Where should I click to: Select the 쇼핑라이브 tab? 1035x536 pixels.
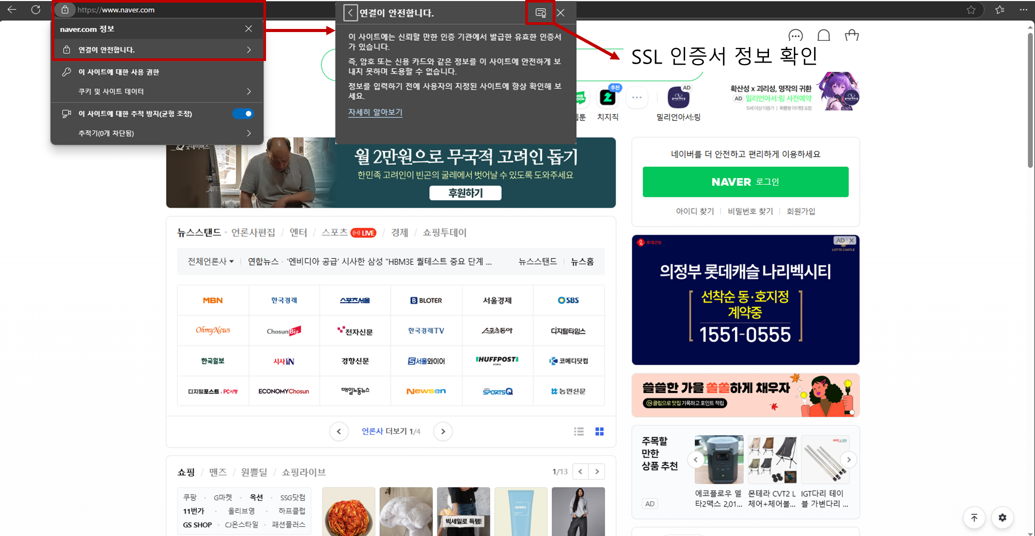304,472
